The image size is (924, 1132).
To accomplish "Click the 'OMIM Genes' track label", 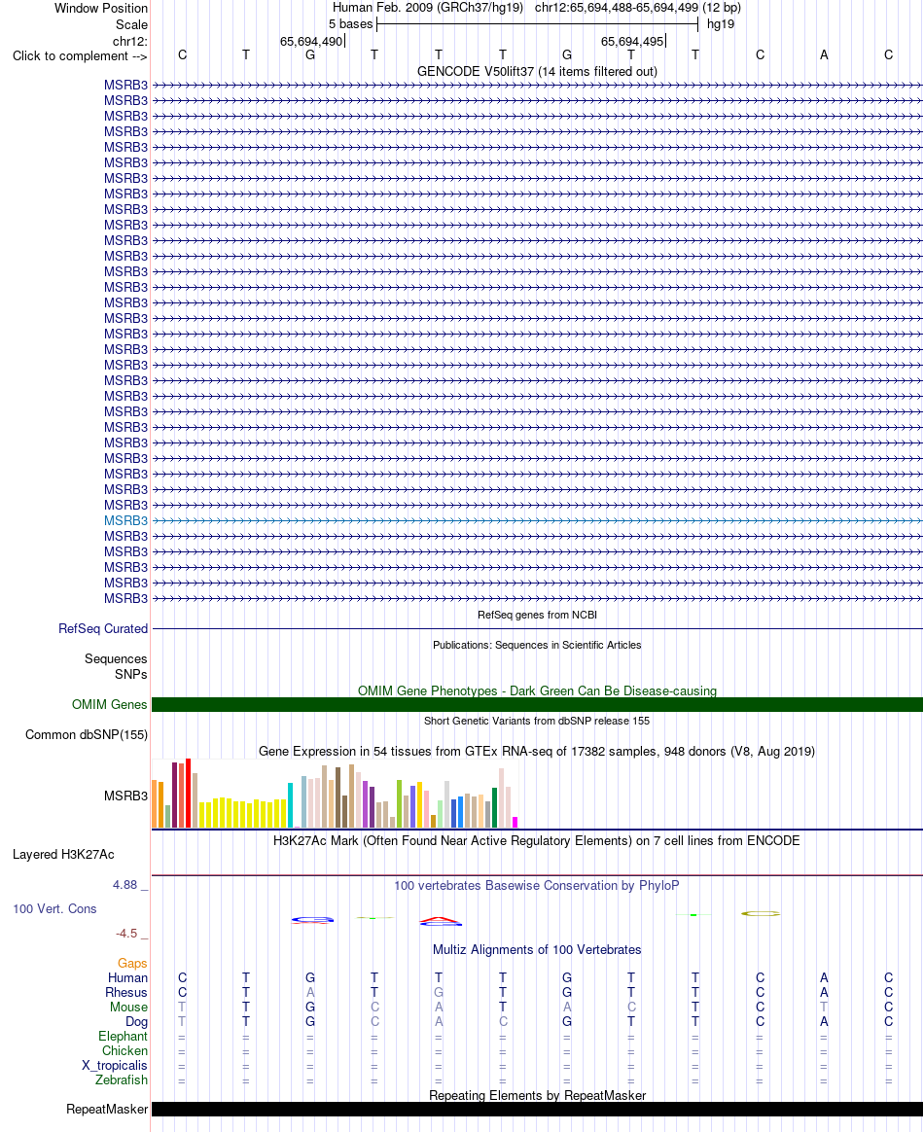I will pos(110,705).
